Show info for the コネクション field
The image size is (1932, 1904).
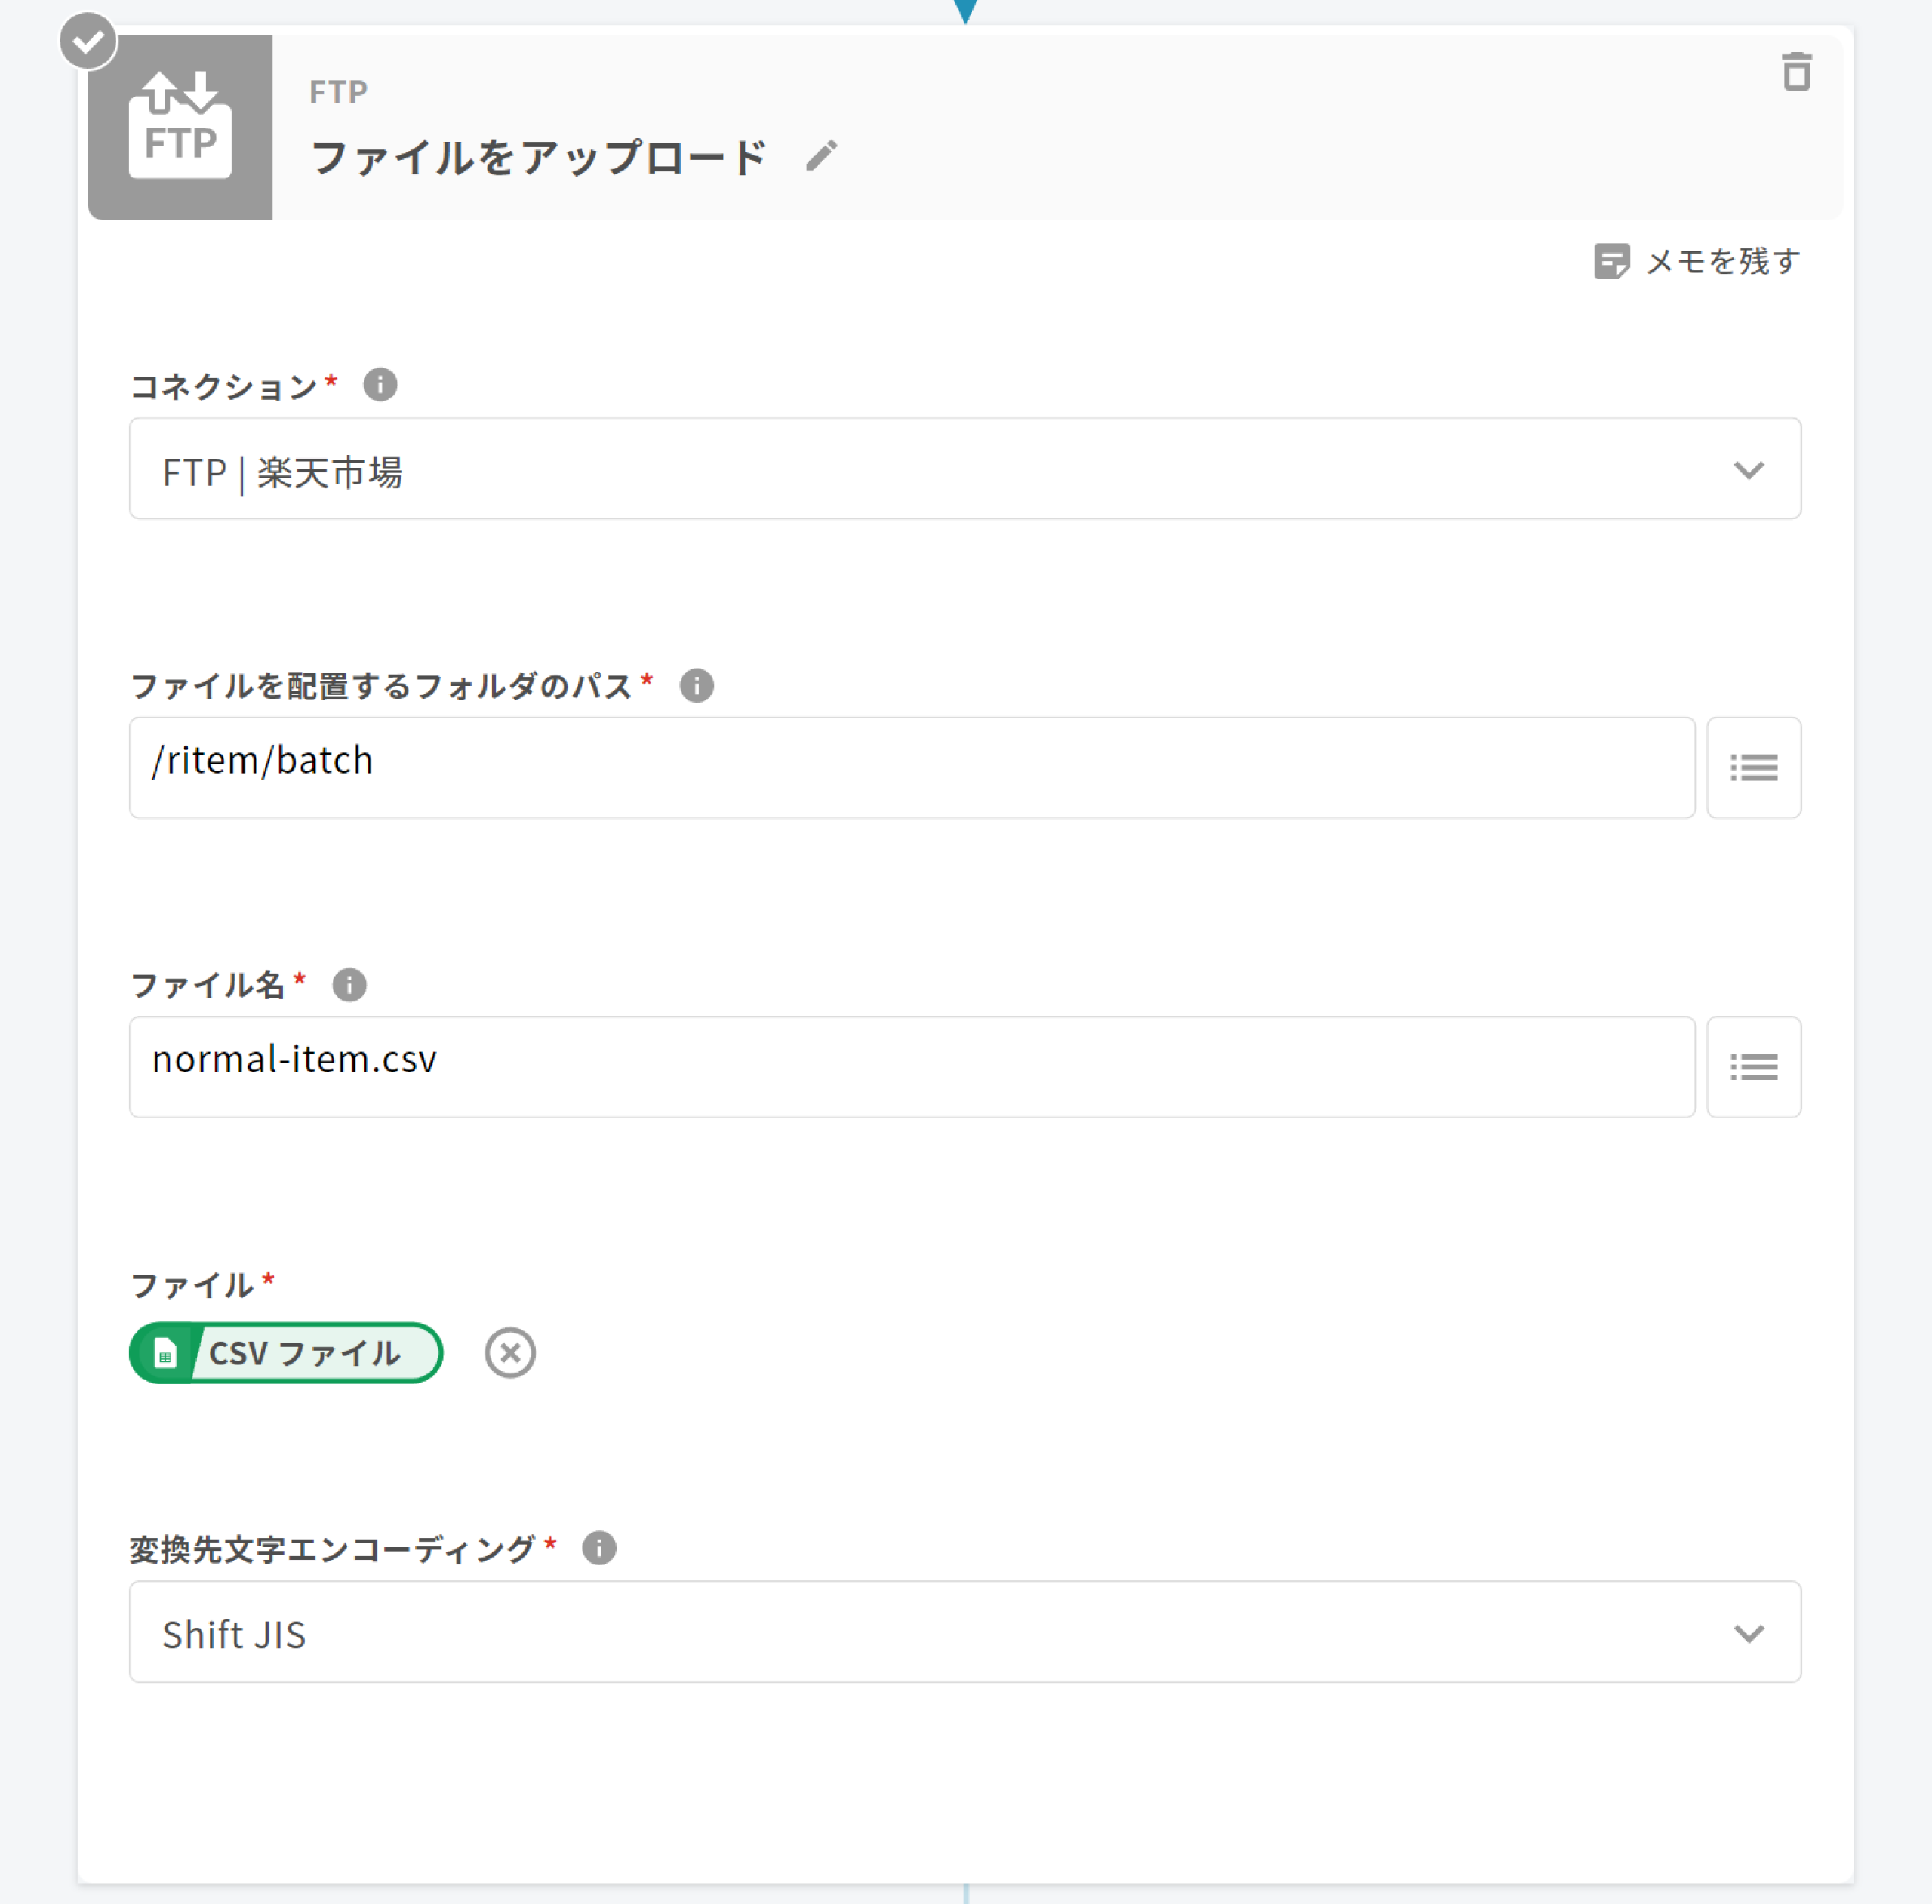click(380, 385)
